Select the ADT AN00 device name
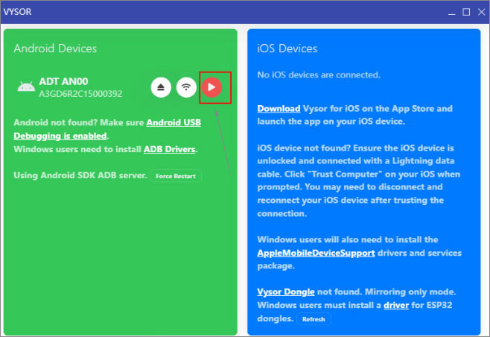 pos(63,81)
